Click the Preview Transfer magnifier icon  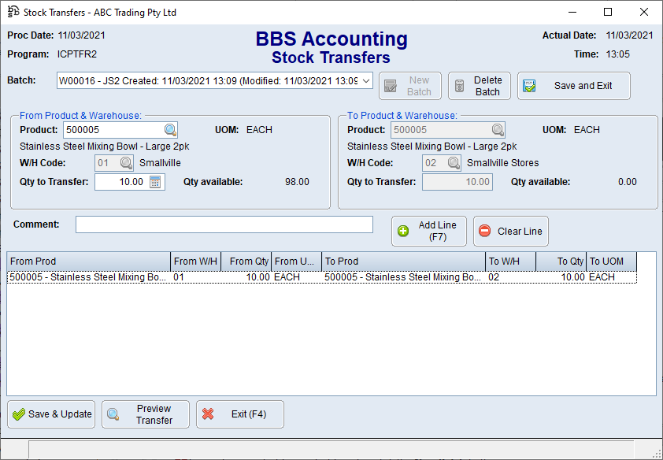(x=113, y=414)
